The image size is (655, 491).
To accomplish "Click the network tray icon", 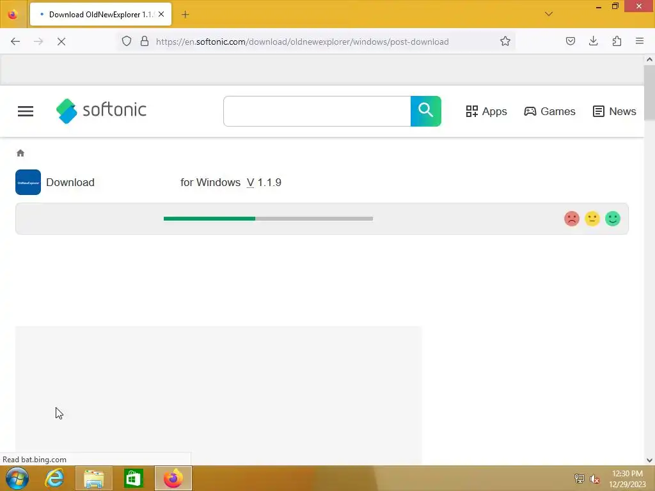I will pos(579,478).
